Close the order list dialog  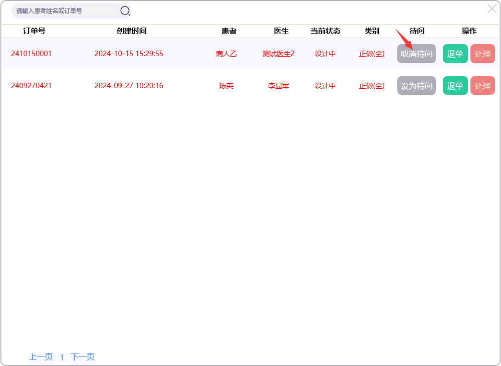click(492, 9)
